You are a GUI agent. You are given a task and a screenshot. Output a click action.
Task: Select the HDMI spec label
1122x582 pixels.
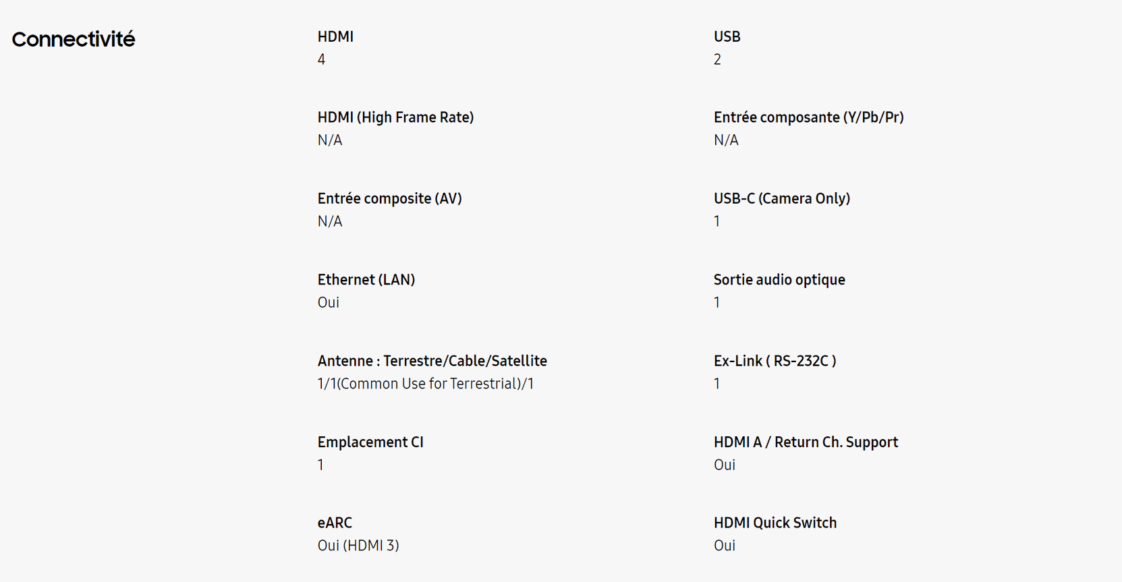[335, 36]
